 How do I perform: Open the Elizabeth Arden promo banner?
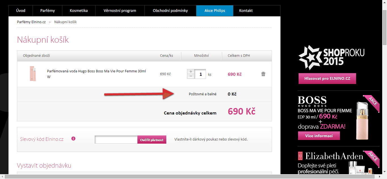[339, 162]
